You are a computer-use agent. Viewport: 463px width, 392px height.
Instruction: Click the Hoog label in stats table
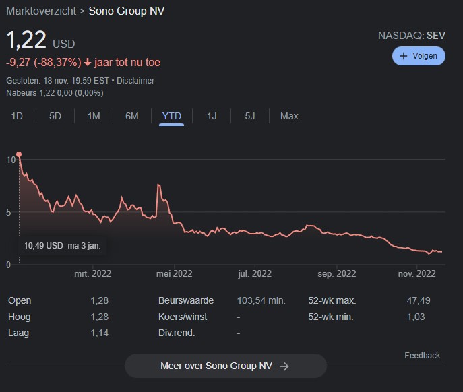pyautogui.click(x=19, y=317)
